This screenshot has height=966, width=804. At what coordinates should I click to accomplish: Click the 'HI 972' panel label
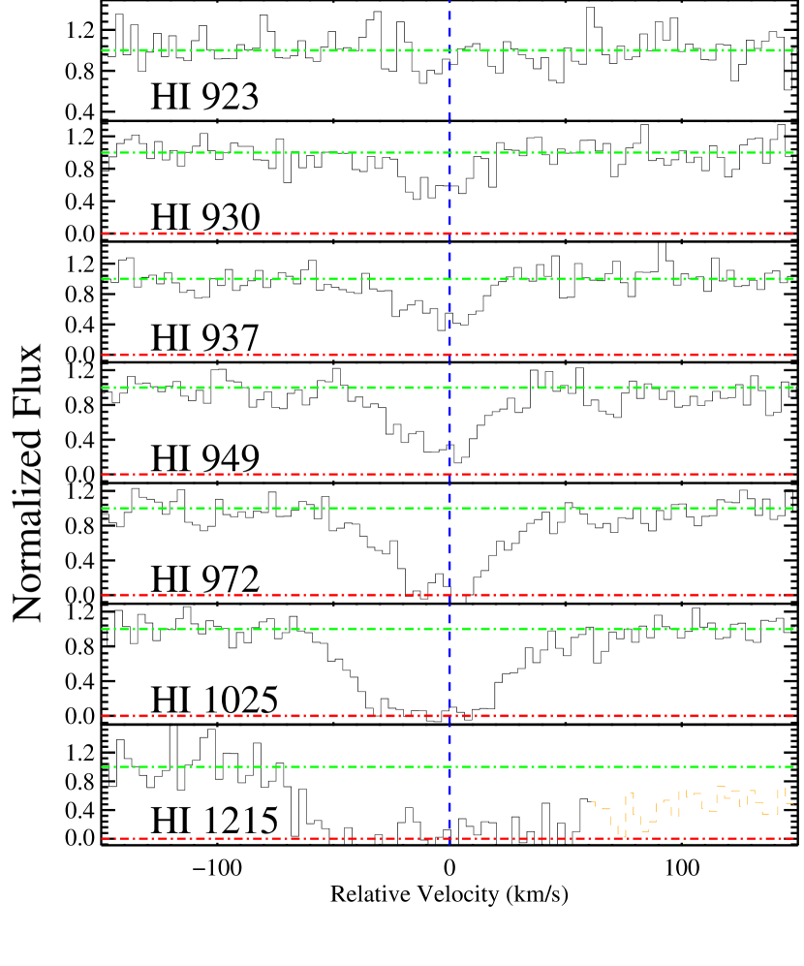(205, 579)
